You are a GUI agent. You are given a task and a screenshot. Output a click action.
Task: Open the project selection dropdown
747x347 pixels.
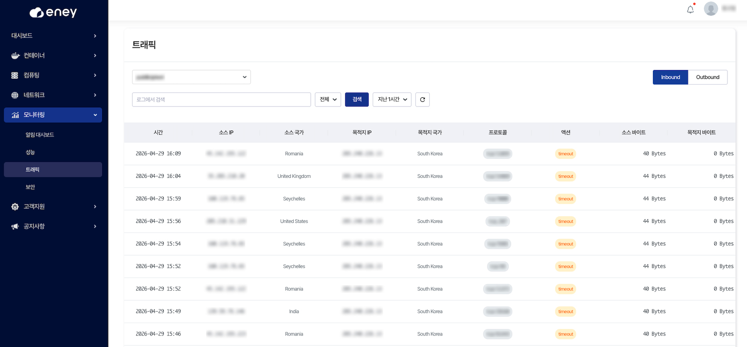point(191,77)
